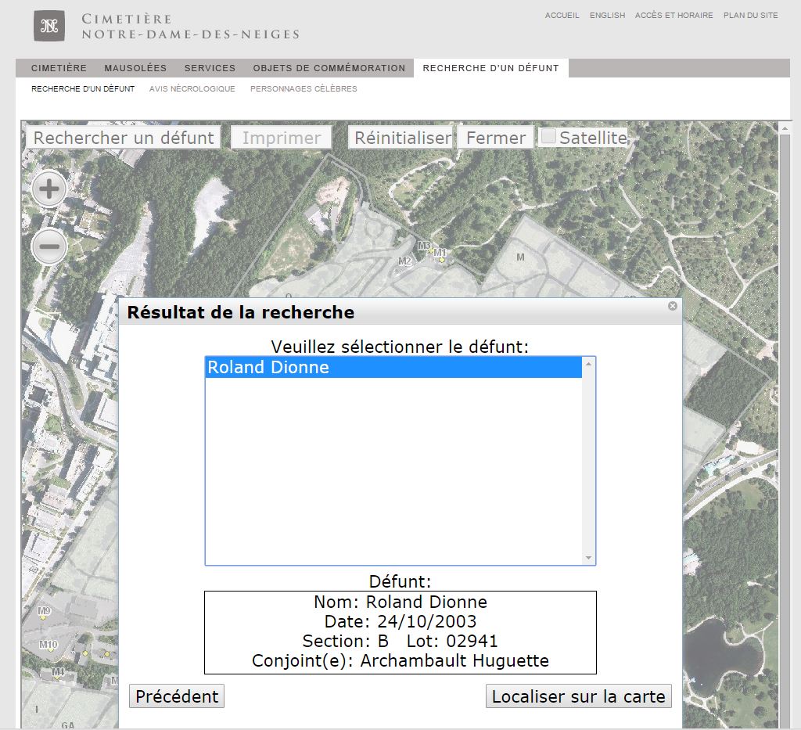Click the Section: B Lot: 02941 text
801x730 pixels.
[x=400, y=641]
